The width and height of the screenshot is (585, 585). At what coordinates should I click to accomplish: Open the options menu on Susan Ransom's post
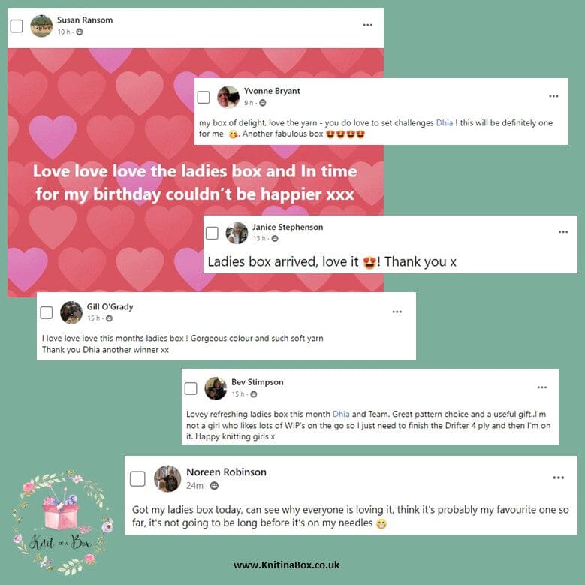click(367, 25)
